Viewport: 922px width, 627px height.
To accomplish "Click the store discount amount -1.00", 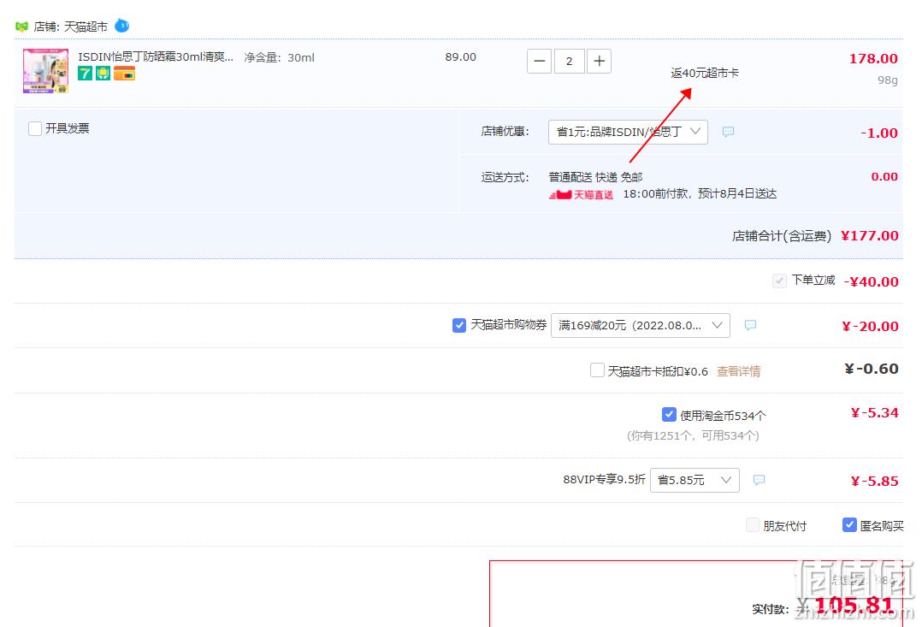I will 879,133.
